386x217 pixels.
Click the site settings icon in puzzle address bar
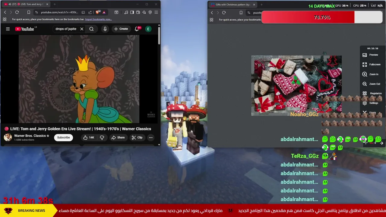248,13
